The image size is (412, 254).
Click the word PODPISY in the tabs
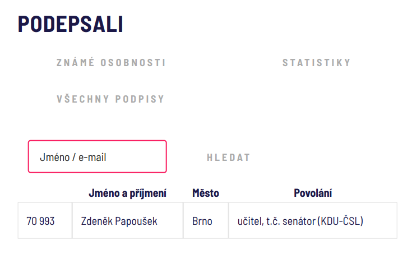[x=140, y=99]
